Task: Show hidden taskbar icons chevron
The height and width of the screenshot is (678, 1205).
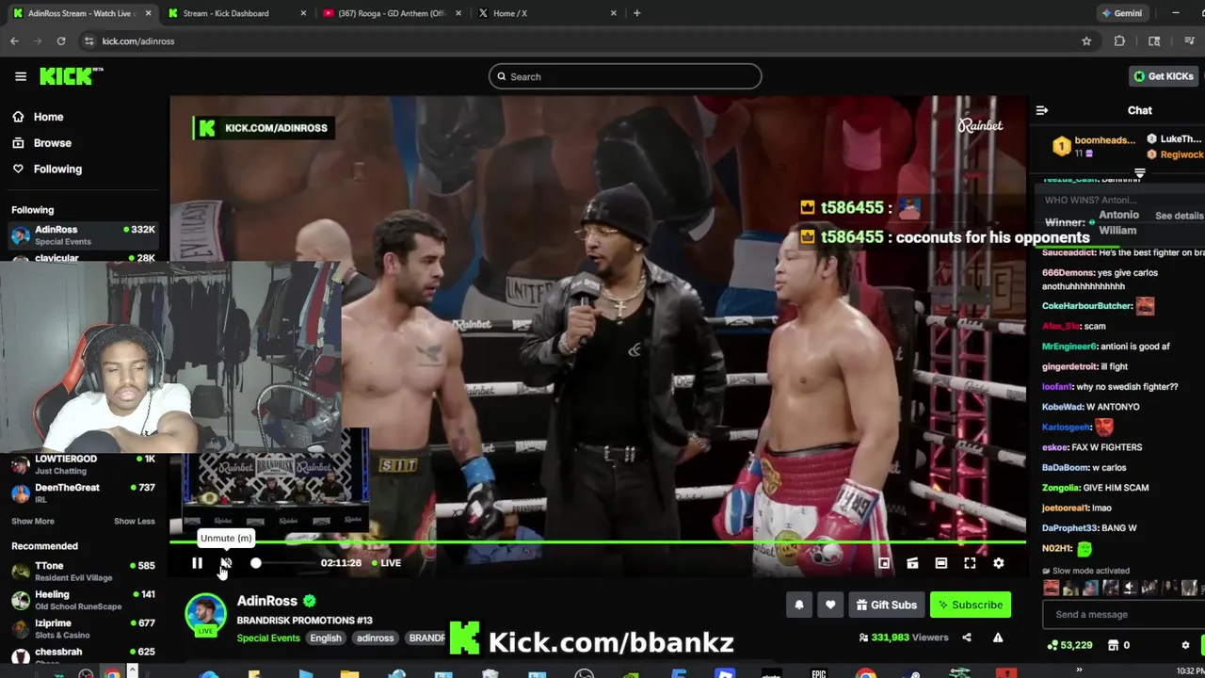Action: [x=1079, y=671]
